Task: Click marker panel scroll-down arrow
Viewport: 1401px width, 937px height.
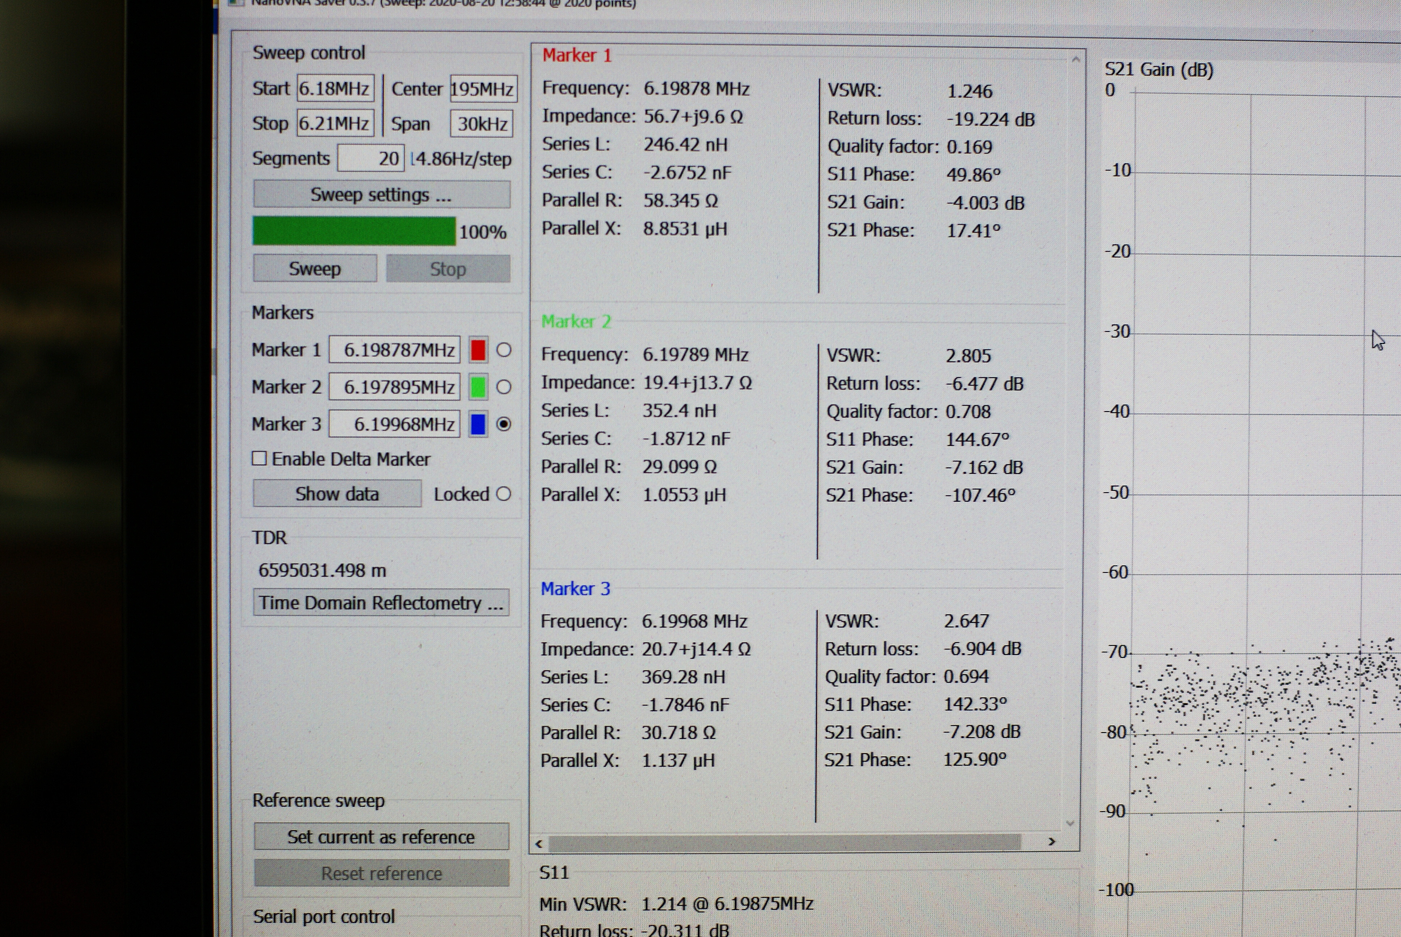Action: click(1070, 823)
